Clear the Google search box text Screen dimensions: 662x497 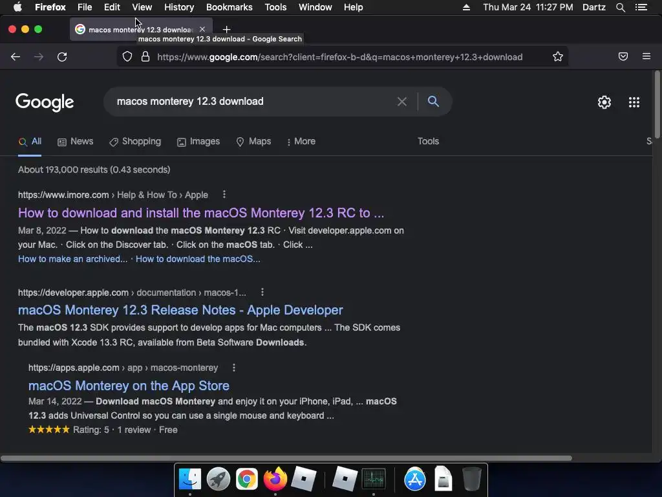point(402,102)
